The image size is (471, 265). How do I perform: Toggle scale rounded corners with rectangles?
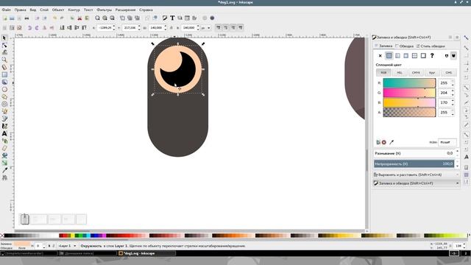226,28
